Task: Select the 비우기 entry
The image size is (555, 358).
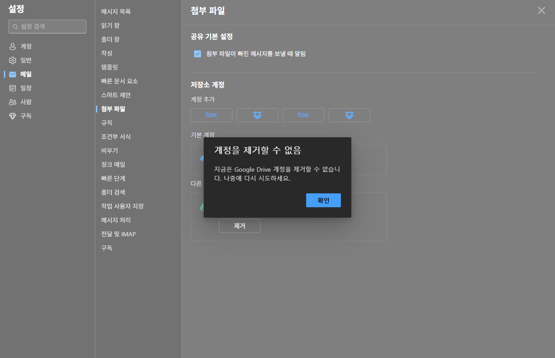Action: tap(109, 150)
